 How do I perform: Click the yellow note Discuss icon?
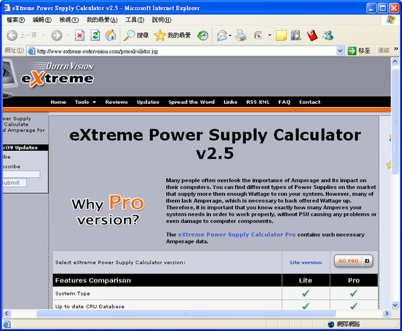[x=281, y=35]
